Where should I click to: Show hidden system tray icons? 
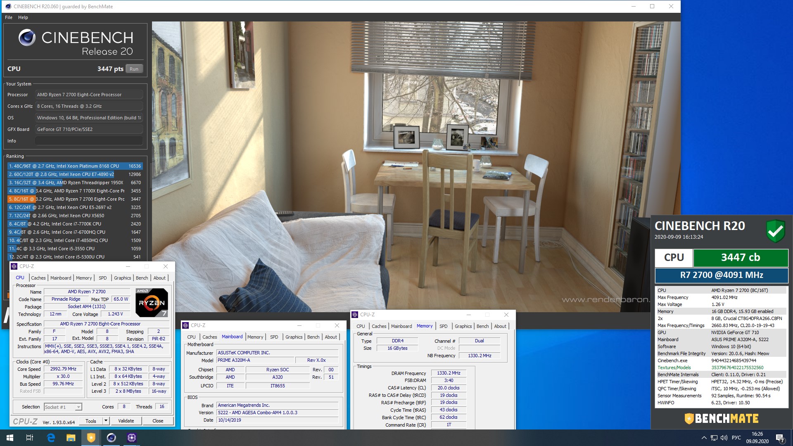[704, 438]
